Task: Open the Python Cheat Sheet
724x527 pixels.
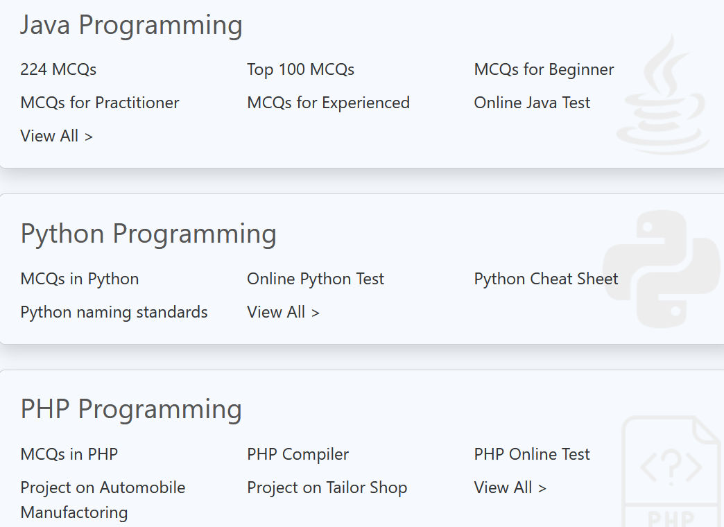Action: point(546,279)
